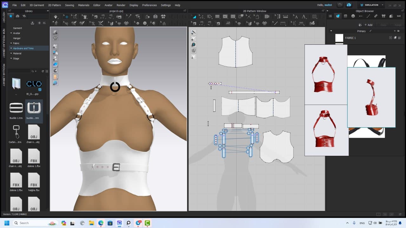Show hidden system tray icons

(x=347, y=223)
